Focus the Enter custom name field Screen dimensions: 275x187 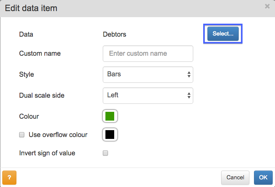148,54
